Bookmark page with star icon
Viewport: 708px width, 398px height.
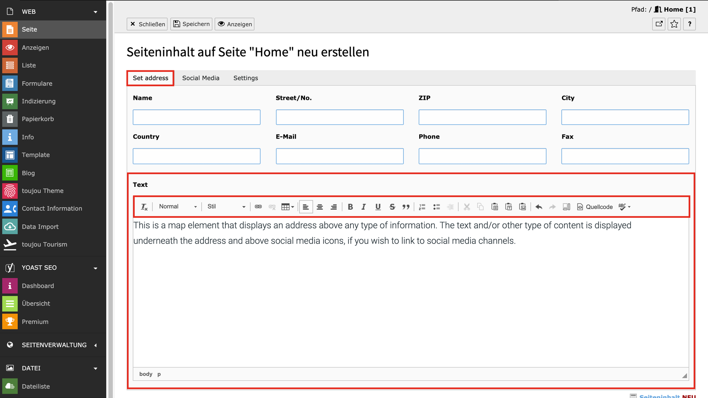(x=674, y=24)
